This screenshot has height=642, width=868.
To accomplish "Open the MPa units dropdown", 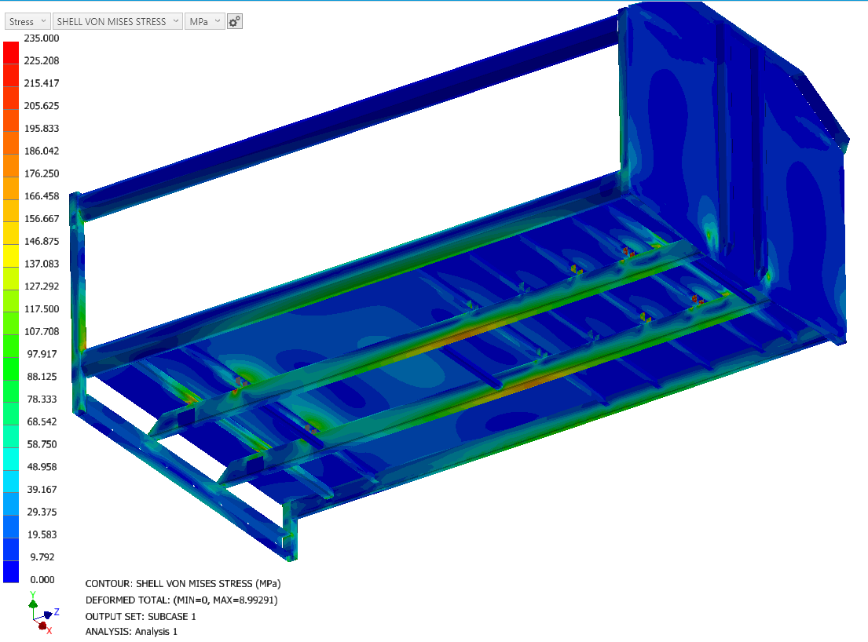I will click(203, 22).
